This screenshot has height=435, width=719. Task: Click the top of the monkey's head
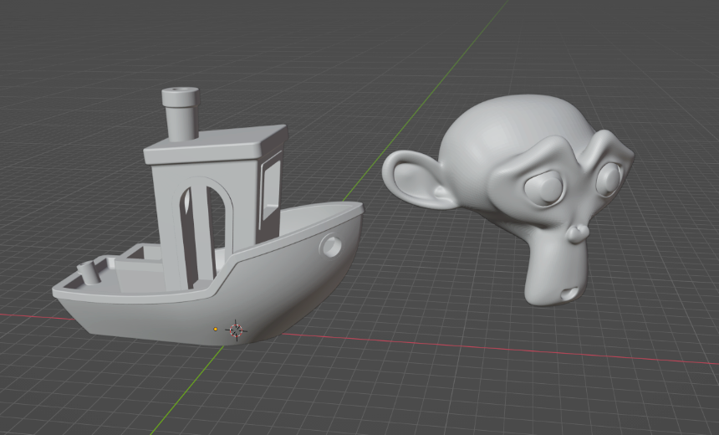(x=502, y=117)
